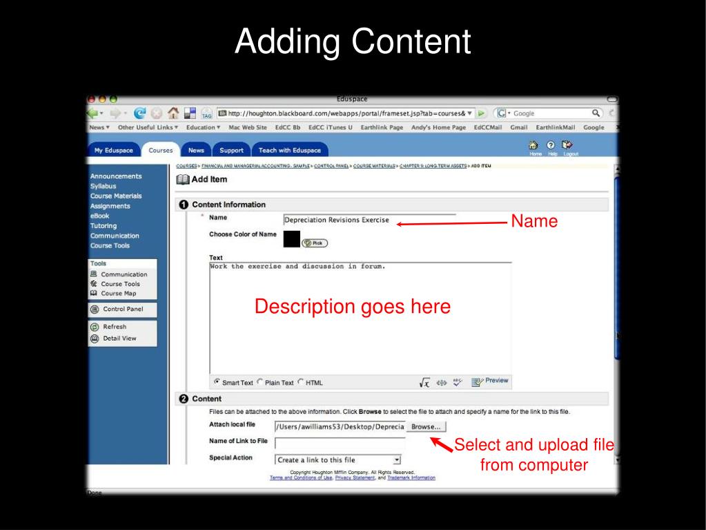706x530 pixels.
Task: Open Course Materials in the course menu
Action: (116, 196)
